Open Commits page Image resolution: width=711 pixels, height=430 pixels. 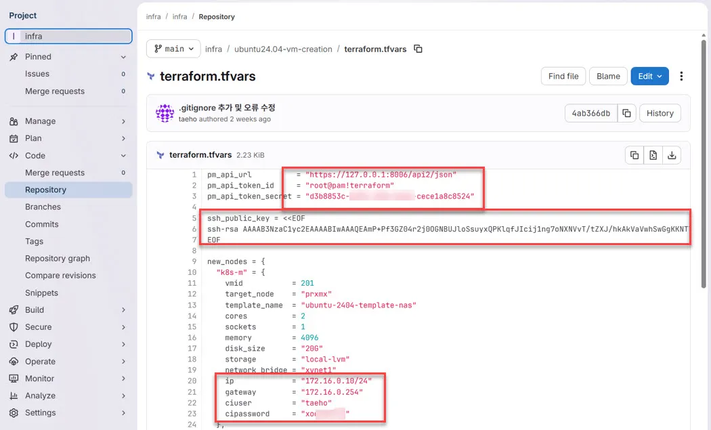coord(42,224)
